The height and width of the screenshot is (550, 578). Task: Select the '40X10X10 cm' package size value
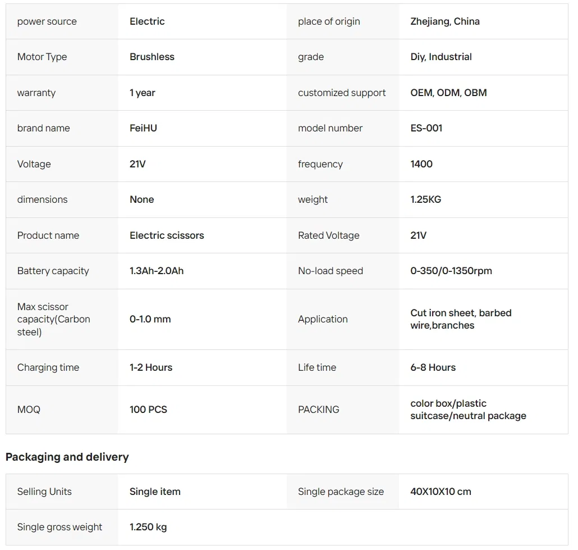click(441, 492)
